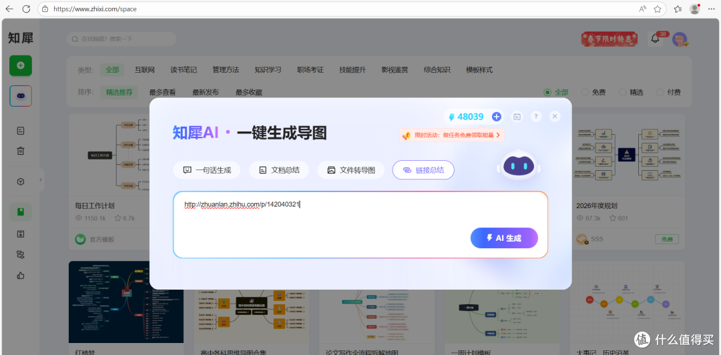The width and height of the screenshot is (721, 355).
Task: Expand the left sidebar collapse handle
Action: [41, 180]
